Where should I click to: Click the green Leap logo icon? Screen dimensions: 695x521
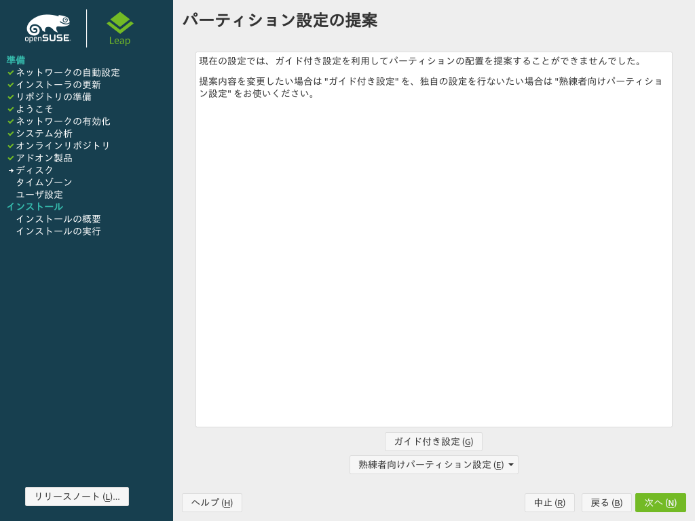click(120, 24)
